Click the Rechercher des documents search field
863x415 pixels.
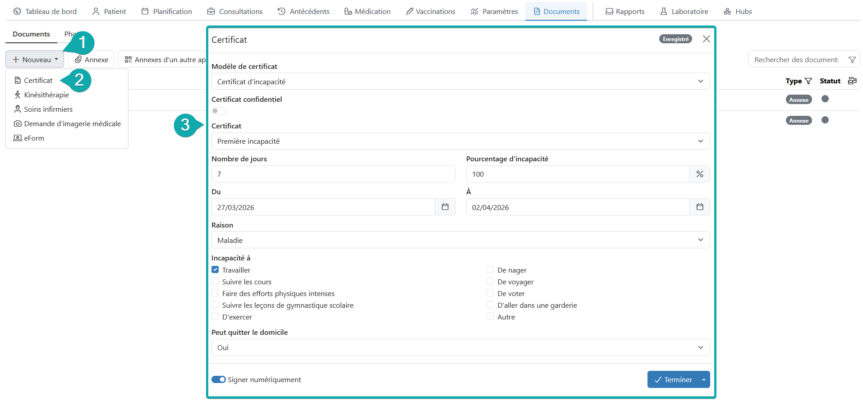click(796, 59)
